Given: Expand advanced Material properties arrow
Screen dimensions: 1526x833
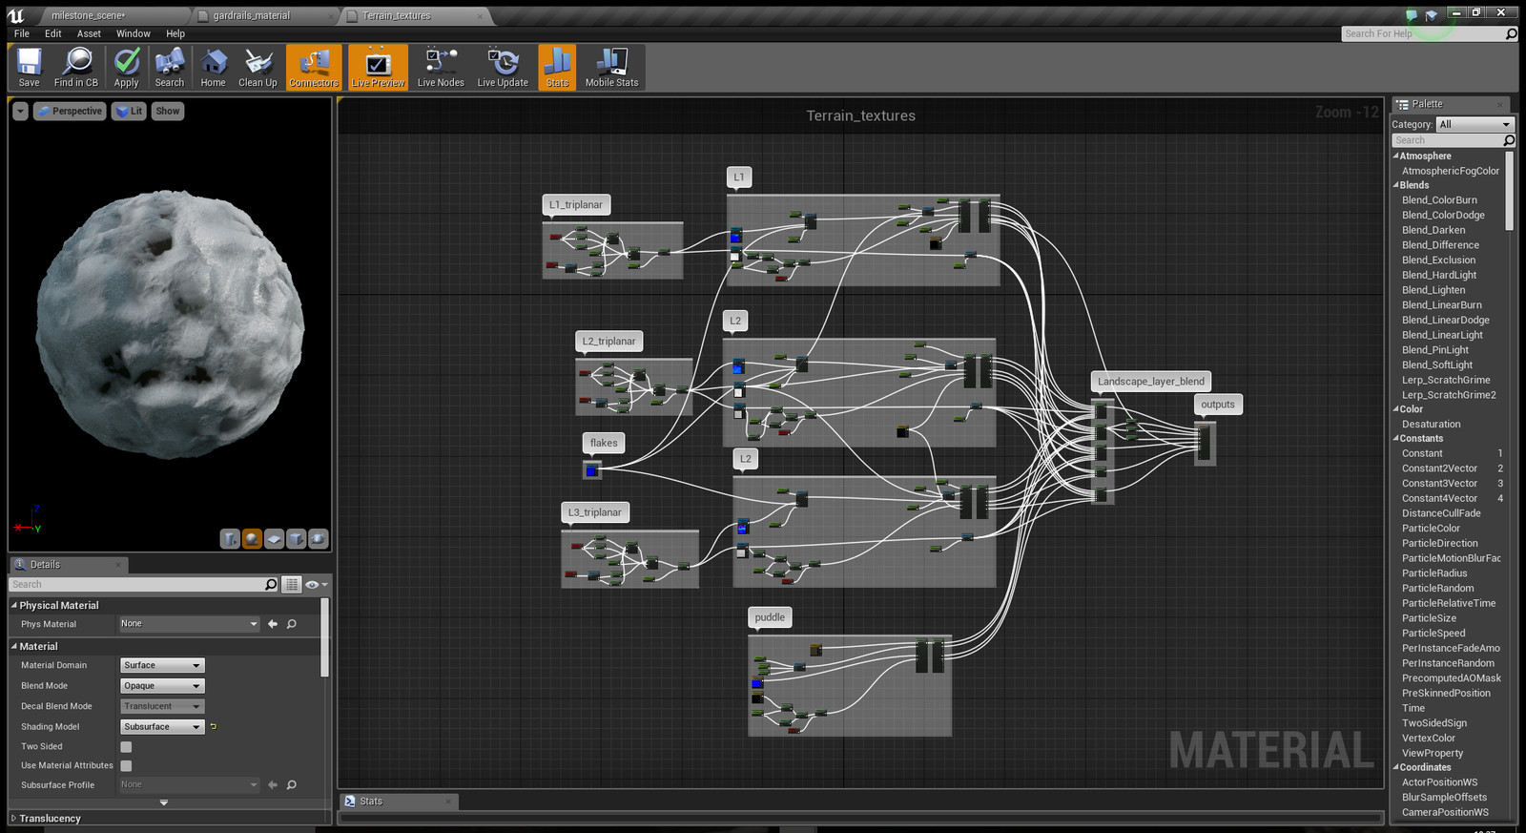Looking at the screenshot, I should tap(164, 802).
